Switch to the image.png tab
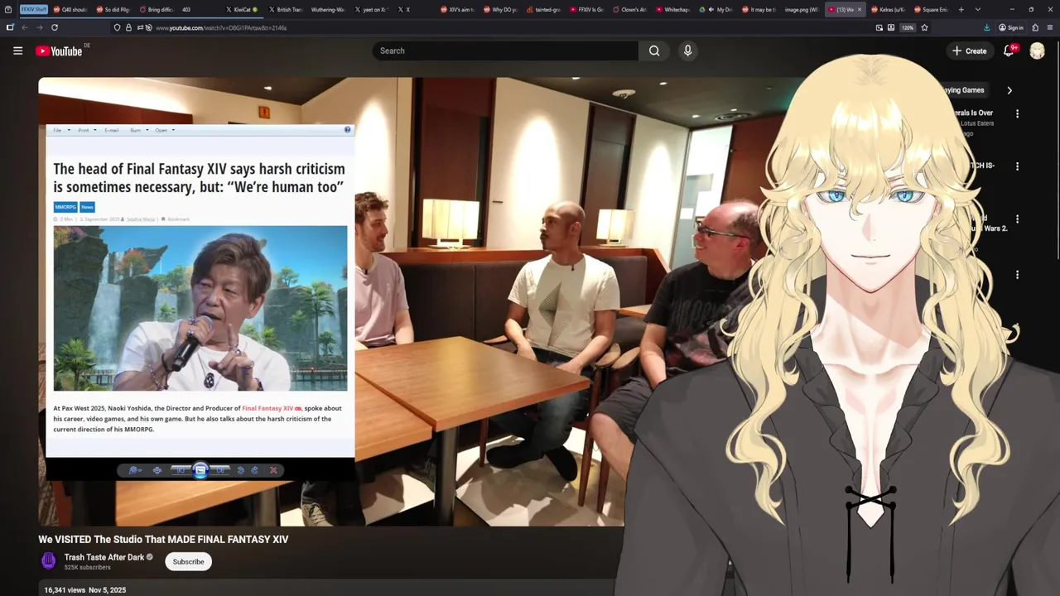 [802, 9]
